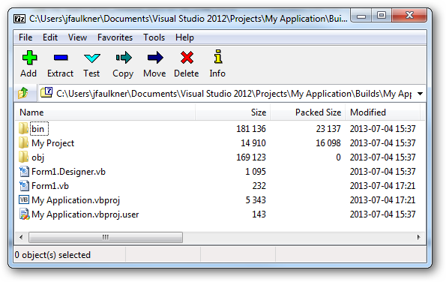Image resolution: width=446 pixels, height=282 pixels.
Task: Click the address bar path field
Action: (233, 93)
